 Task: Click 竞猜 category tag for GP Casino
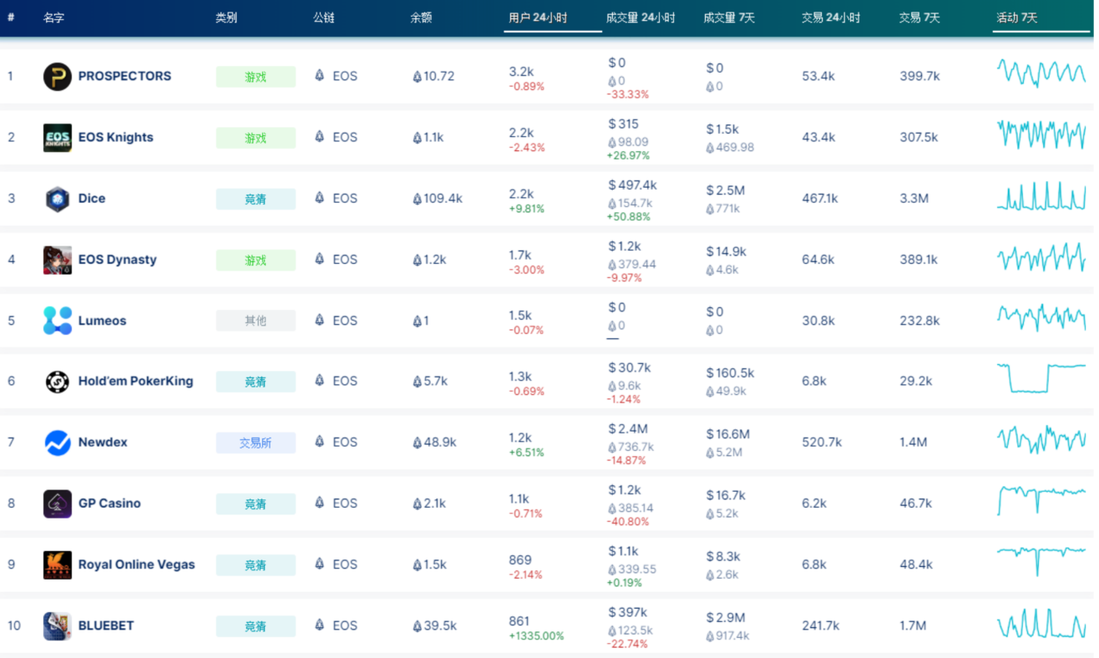tap(256, 504)
